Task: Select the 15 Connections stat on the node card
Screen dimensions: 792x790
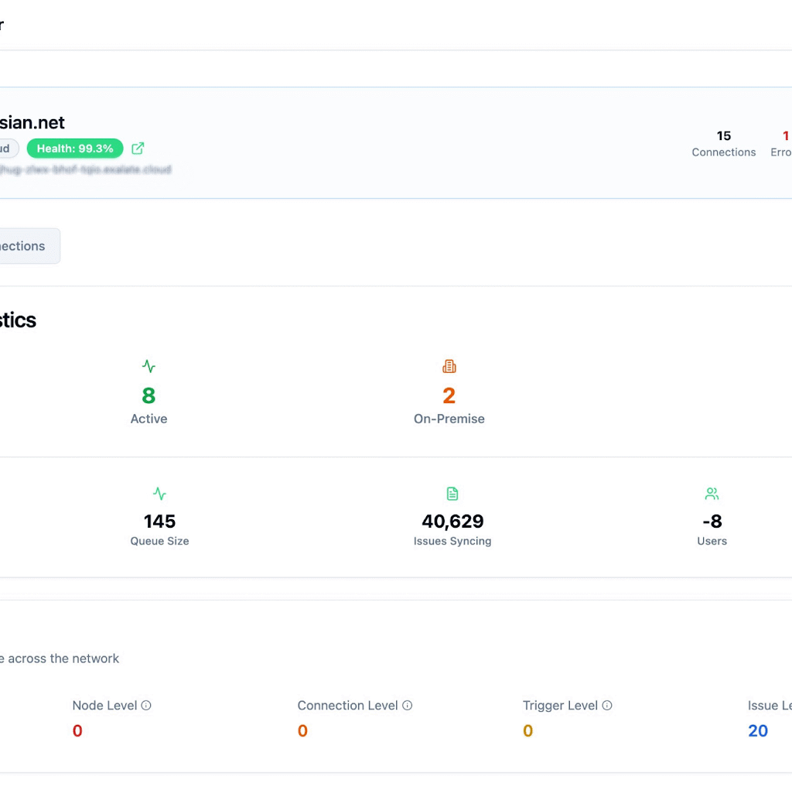Action: click(x=723, y=144)
